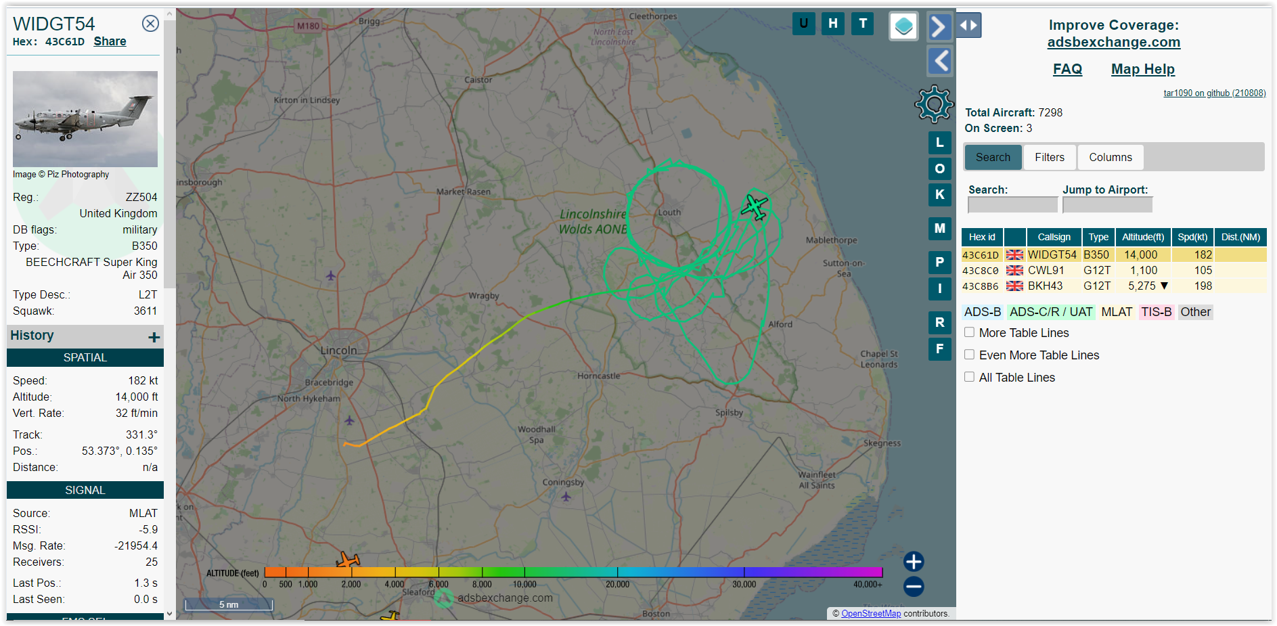The image size is (1277, 626).
Task: Open the OpenStreetMap attribution link
Action: point(871,614)
